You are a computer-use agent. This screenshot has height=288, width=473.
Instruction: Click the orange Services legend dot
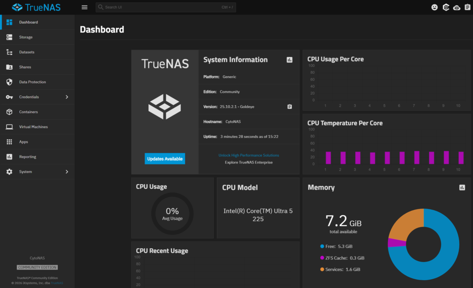point(322,270)
